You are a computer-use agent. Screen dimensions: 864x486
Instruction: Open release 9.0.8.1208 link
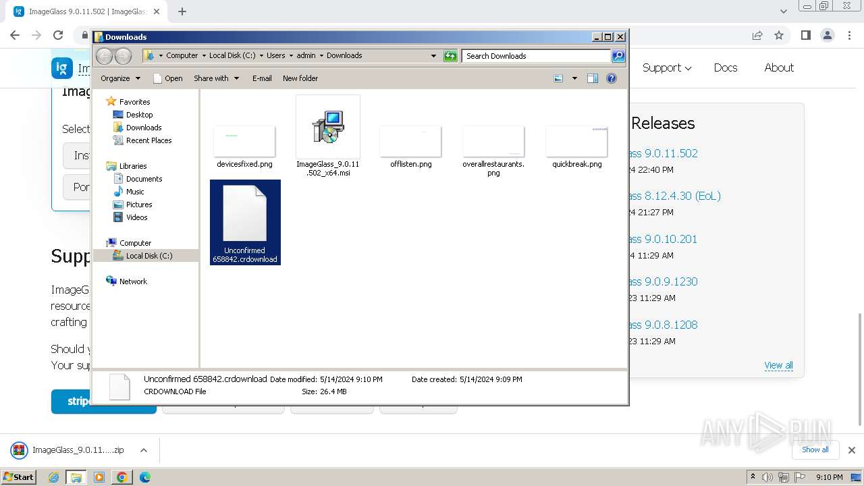[664, 325]
